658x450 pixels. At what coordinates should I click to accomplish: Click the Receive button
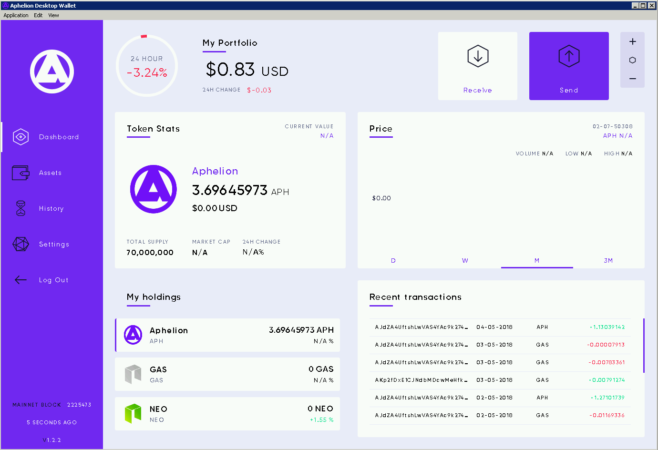pyautogui.click(x=477, y=66)
